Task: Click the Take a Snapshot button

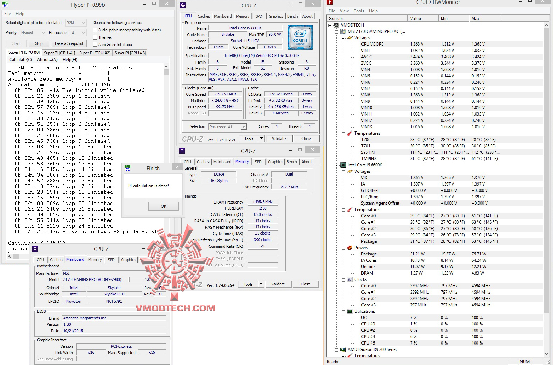Action: pos(69,43)
